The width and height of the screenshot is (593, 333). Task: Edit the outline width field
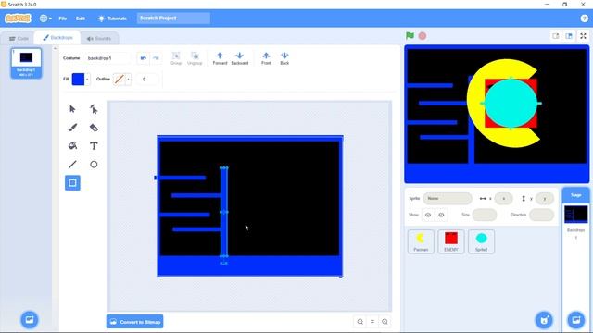[147, 80]
